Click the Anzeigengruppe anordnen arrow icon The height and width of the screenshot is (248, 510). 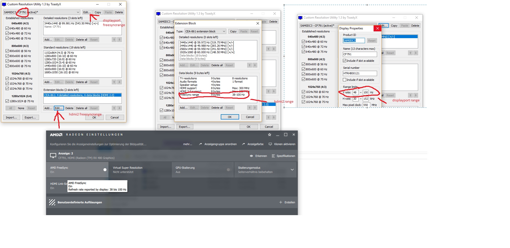tap(200, 144)
